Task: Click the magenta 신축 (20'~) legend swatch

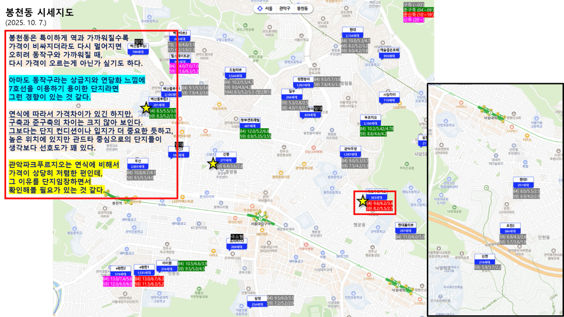Action: coord(413,20)
